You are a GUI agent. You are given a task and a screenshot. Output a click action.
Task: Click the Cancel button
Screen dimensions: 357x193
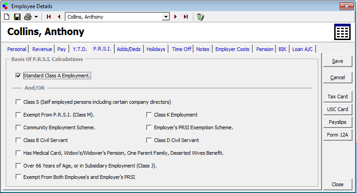pyautogui.click(x=338, y=77)
